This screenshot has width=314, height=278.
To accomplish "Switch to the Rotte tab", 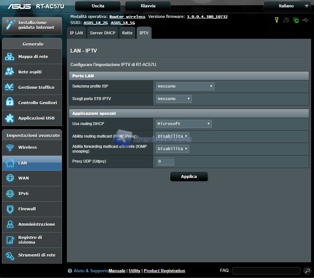I will pyautogui.click(x=127, y=33).
